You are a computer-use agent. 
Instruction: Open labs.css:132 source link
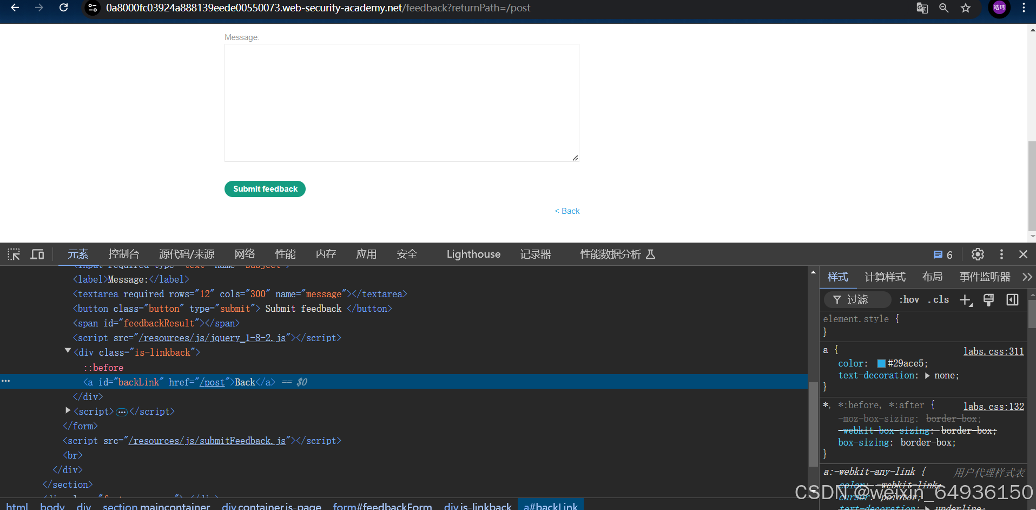993,407
